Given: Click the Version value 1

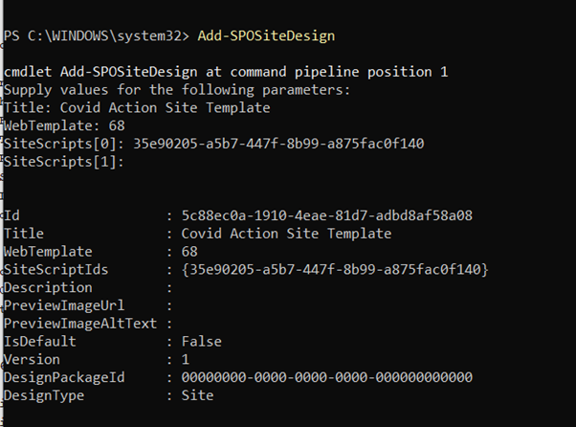Looking at the screenshot, I should tap(186, 360).
